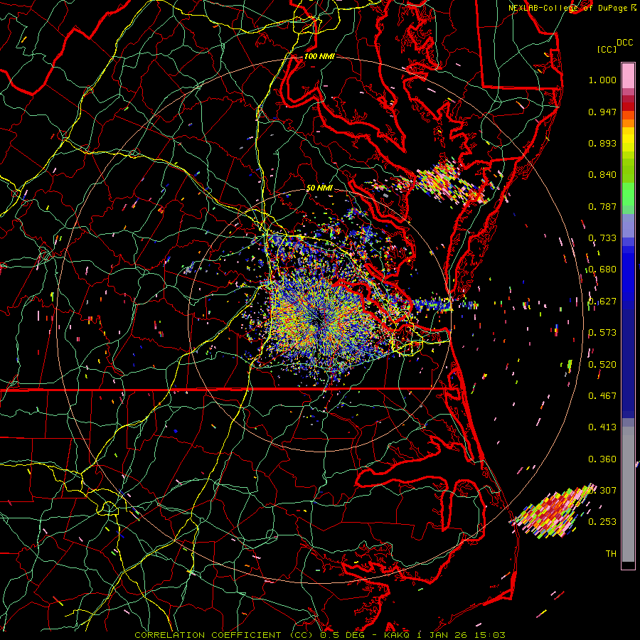The height and width of the screenshot is (640, 640).
Task: Click the 50 NMI range ring label
Action: pyautogui.click(x=319, y=188)
